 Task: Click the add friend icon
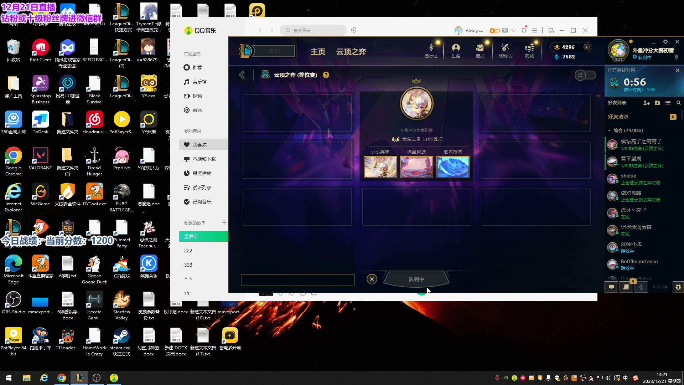[646, 103]
